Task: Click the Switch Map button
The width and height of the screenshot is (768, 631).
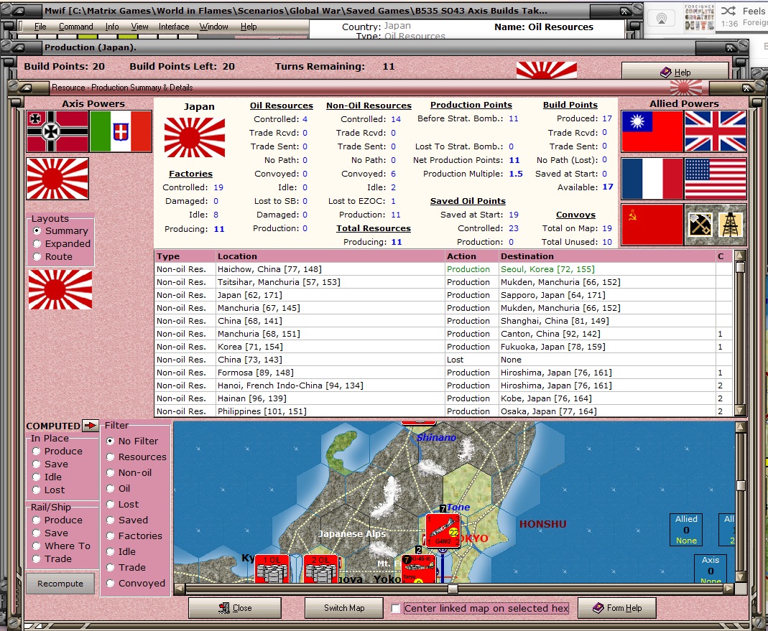Action: click(x=344, y=608)
